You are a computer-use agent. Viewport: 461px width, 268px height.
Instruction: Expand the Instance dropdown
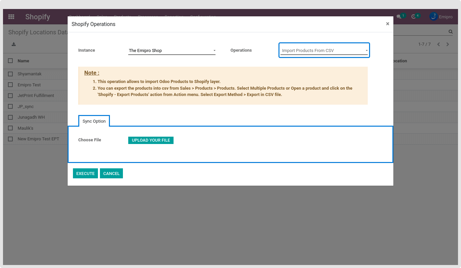(172, 51)
